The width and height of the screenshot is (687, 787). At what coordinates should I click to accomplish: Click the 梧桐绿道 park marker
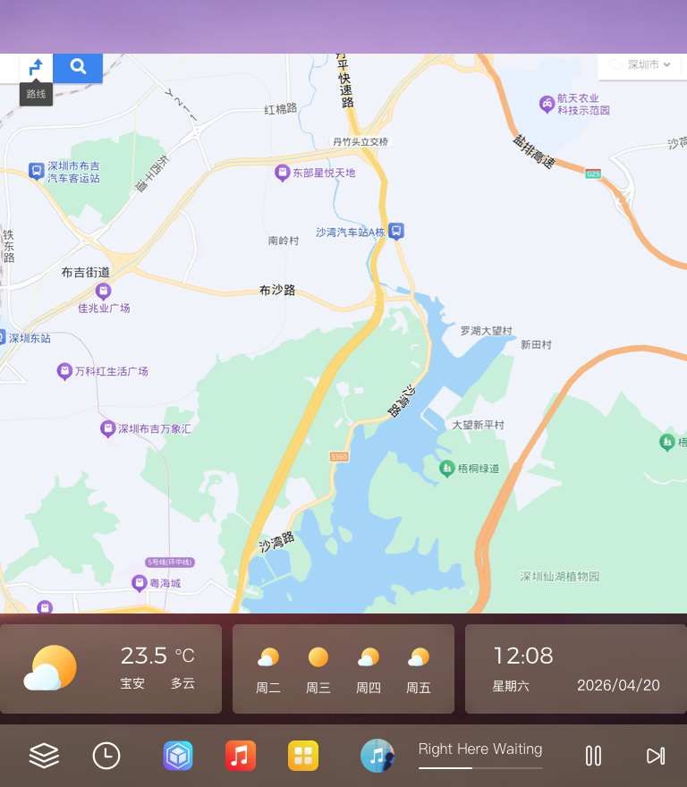pyautogui.click(x=446, y=469)
